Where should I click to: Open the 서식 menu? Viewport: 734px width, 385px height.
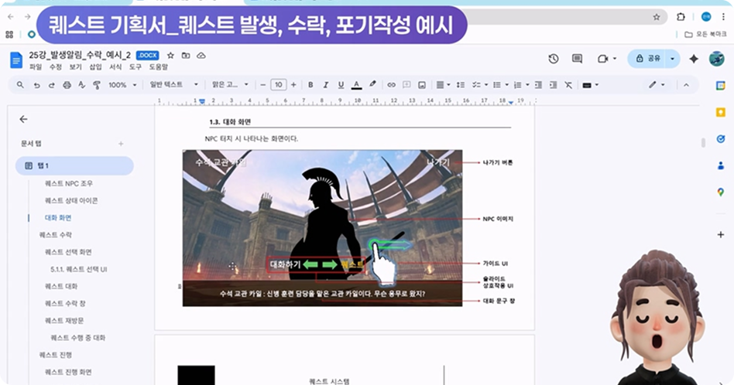pyautogui.click(x=115, y=67)
